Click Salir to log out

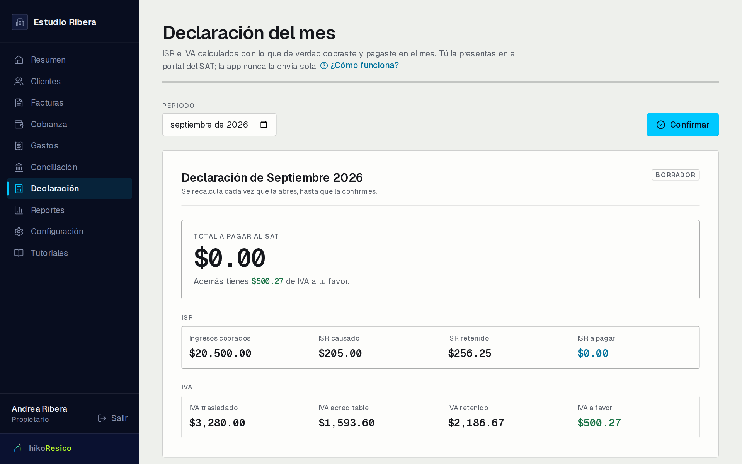(112, 418)
